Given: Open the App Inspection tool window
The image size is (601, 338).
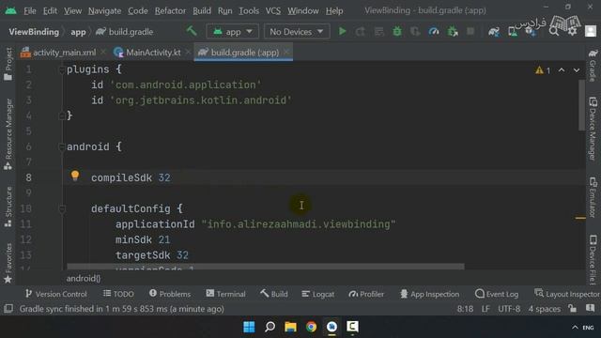Looking at the screenshot, I should pos(430,294).
